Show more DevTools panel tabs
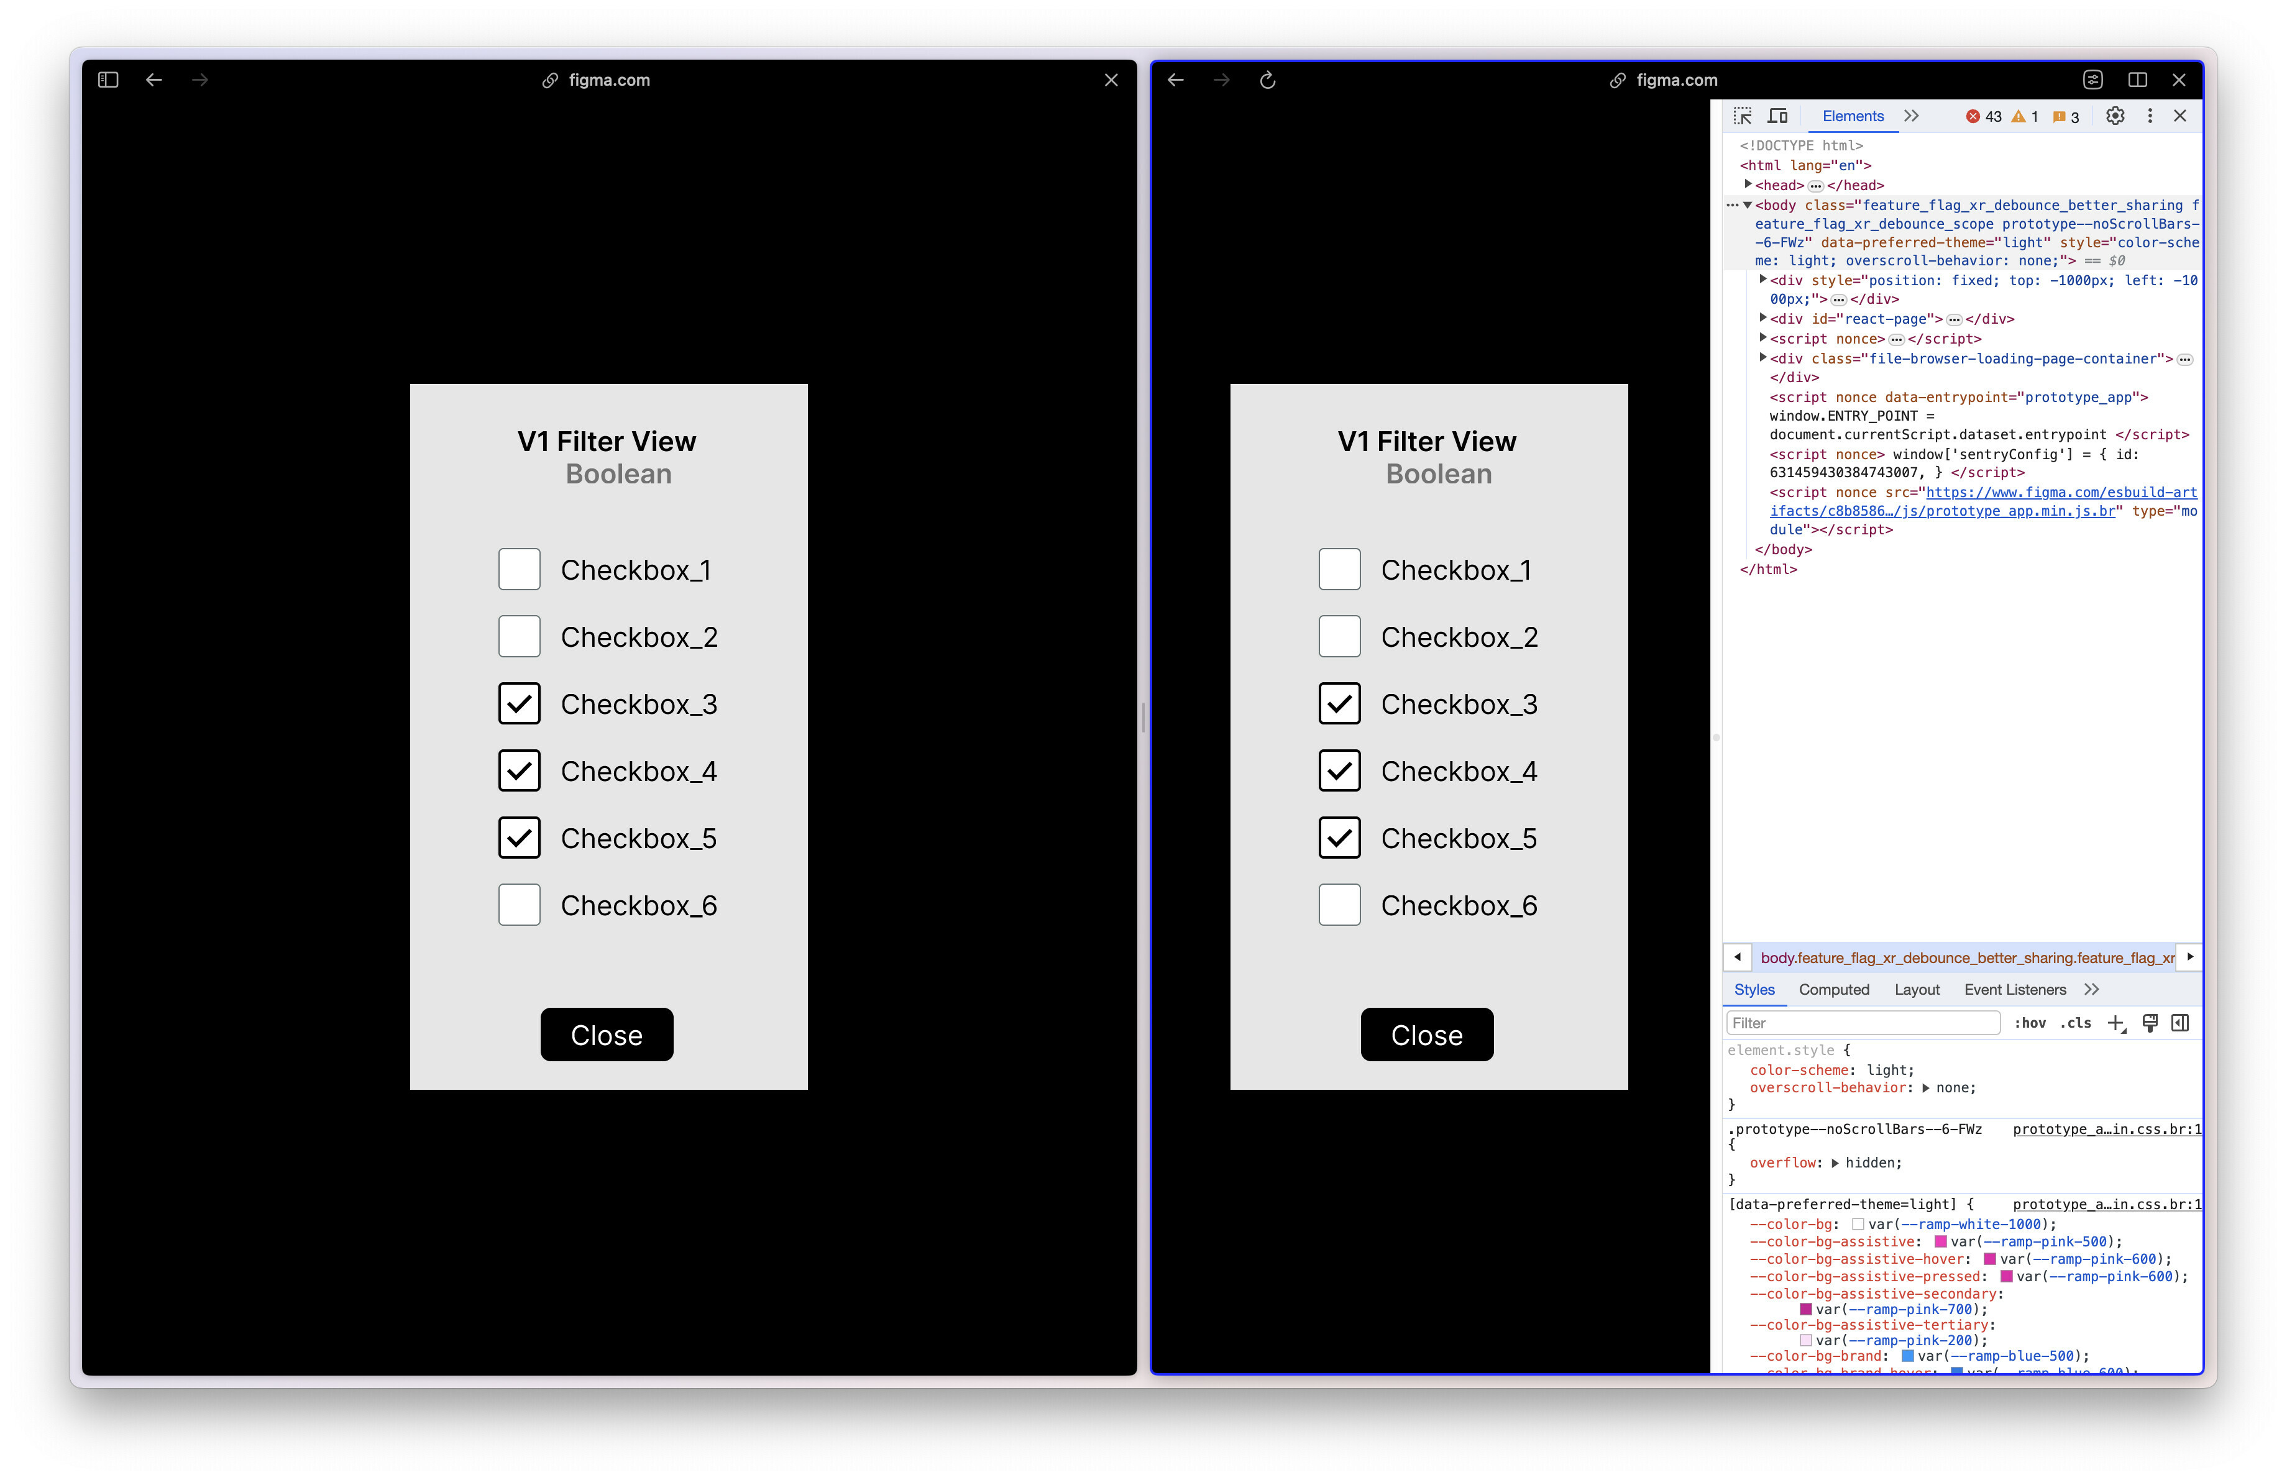The height and width of the screenshot is (1480, 2287). coord(1911,116)
